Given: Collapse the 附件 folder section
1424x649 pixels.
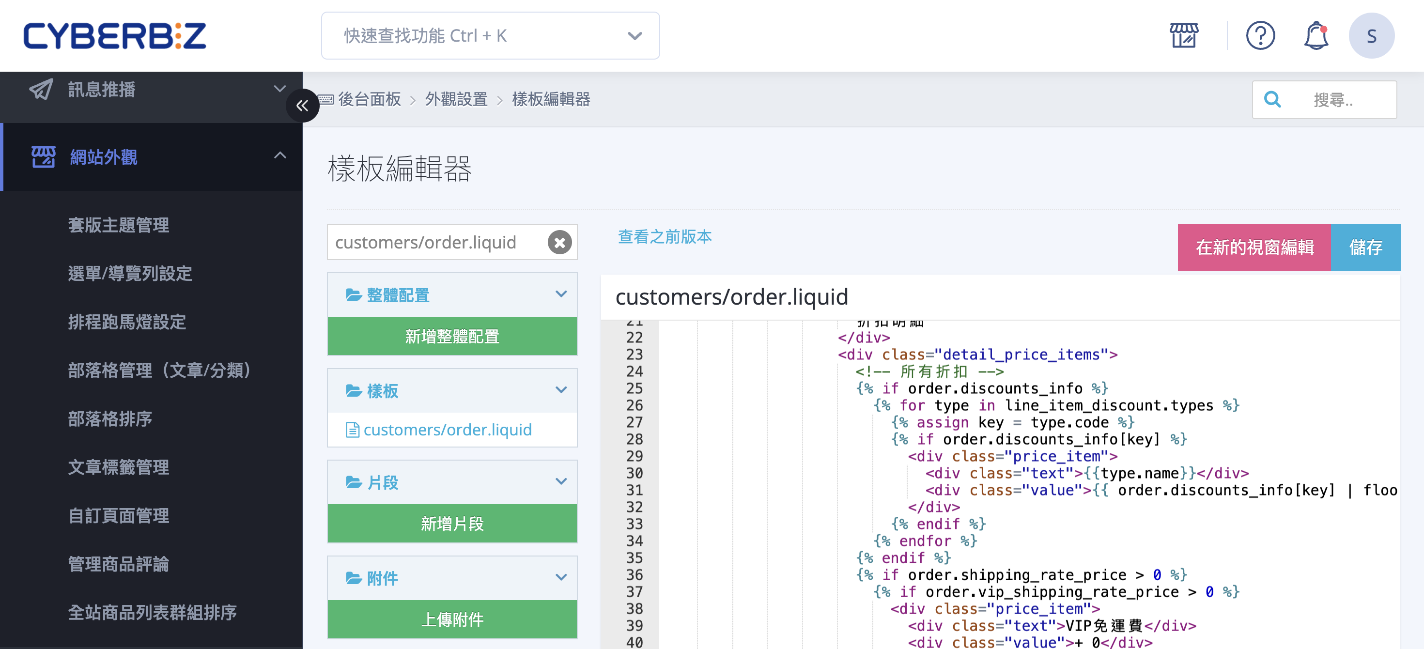Looking at the screenshot, I should 561,577.
